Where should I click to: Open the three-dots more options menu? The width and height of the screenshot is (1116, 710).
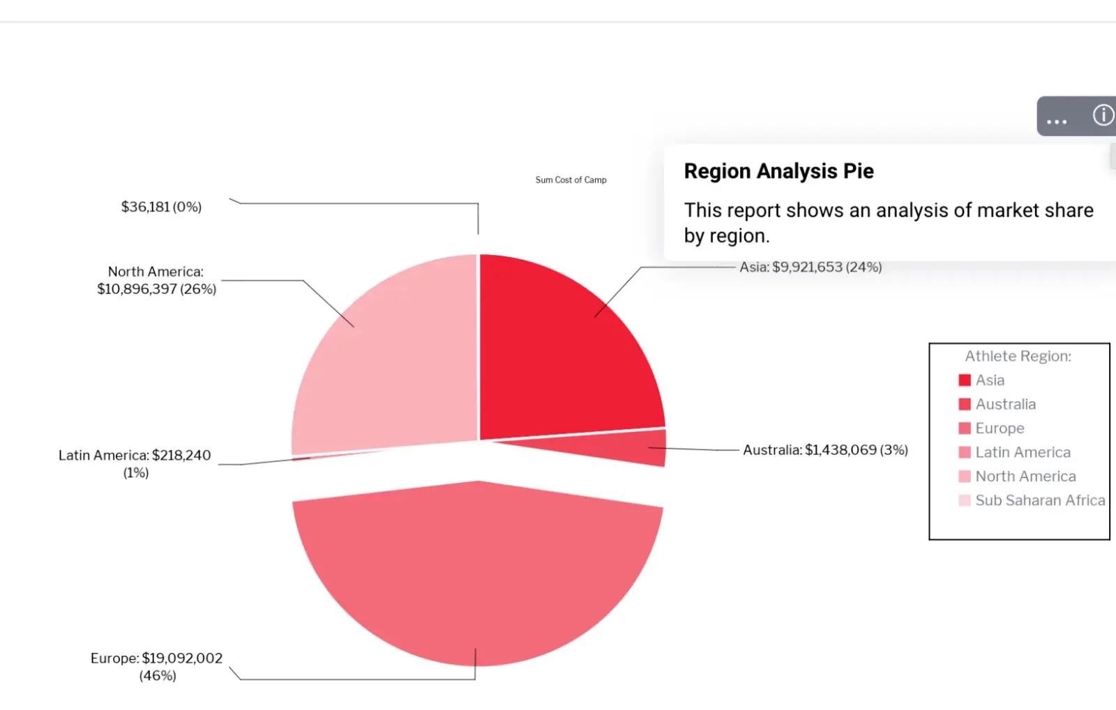[x=1056, y=117]
